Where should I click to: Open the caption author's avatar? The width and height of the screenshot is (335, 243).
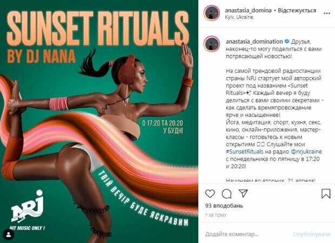pos(212,44)
